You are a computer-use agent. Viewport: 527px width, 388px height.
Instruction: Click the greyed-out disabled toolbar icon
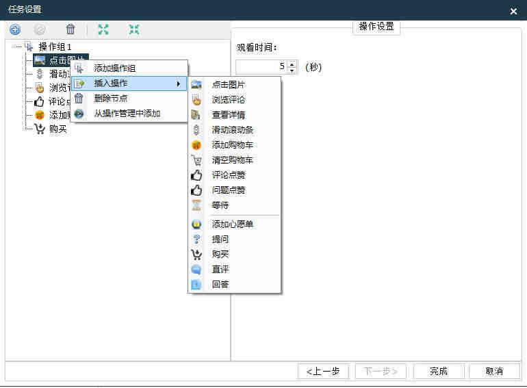tap(40, 29)
